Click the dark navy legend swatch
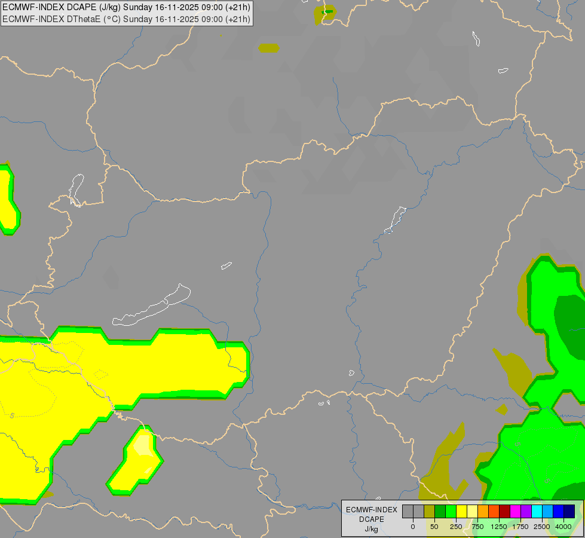The height and width of the screenshot is (538, 585). [569, 511]
